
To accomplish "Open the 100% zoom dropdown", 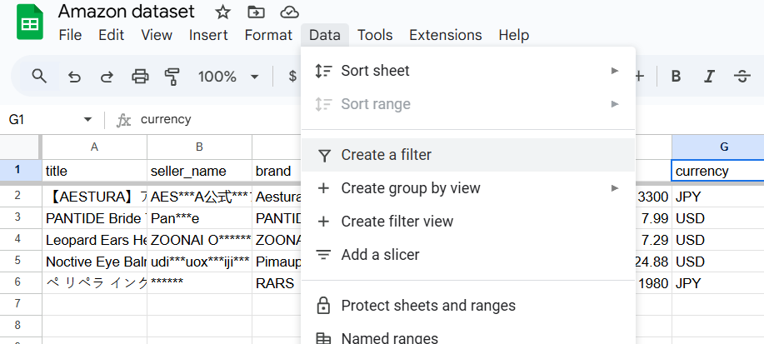I will point(228,77).
